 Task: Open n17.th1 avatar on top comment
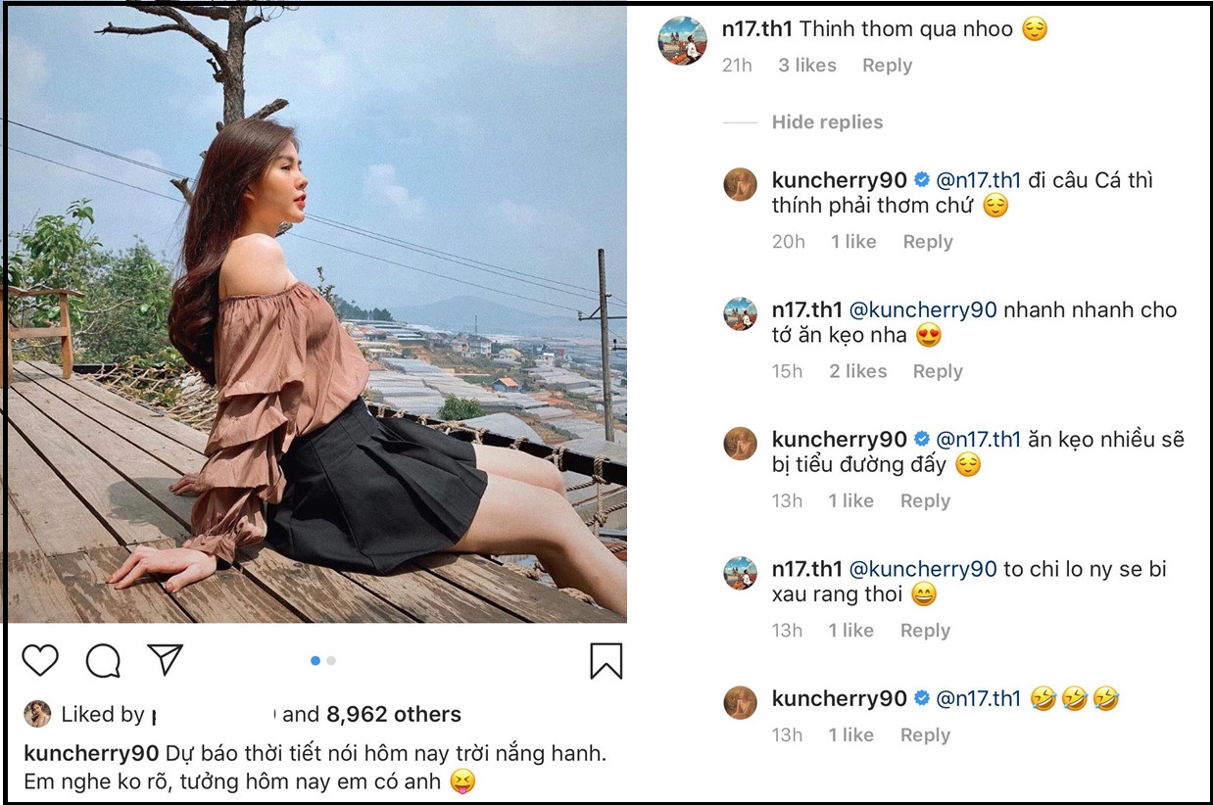[x=682, y=40]
